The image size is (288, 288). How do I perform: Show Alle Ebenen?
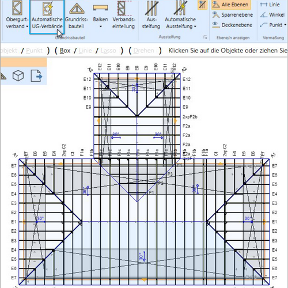pyautogui.click(x=231, y=5)
